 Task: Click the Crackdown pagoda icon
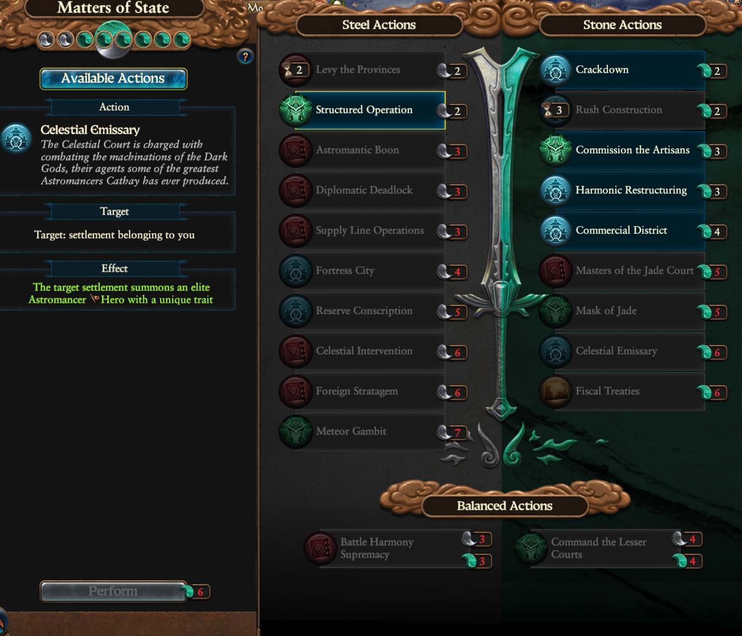[x=556, y=70]
